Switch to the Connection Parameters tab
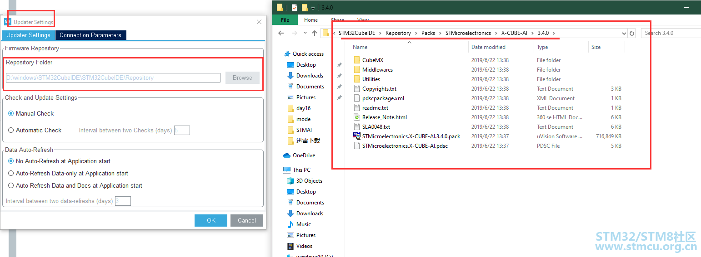Viewport: 701px width, 257px height. tap(90, 35)
